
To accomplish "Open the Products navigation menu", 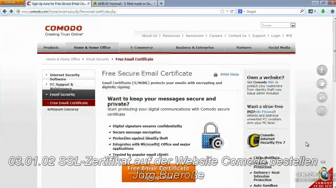I will tap(51, 48).
